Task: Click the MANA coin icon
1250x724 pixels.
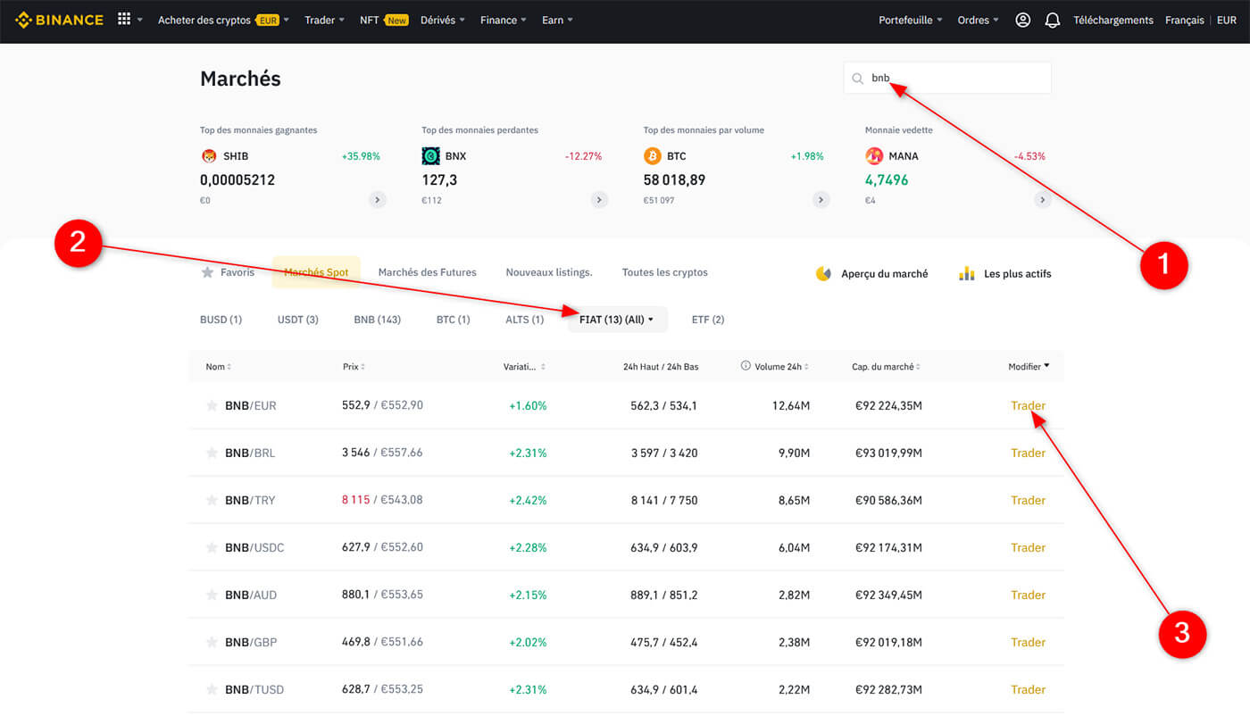Action: tap(874, 156)
